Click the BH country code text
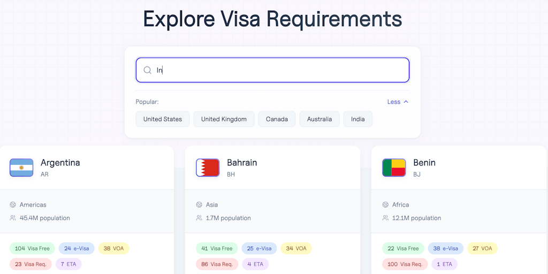Image resolution: width=548 pixels, height=274 pixels. [x=231, y=174]
